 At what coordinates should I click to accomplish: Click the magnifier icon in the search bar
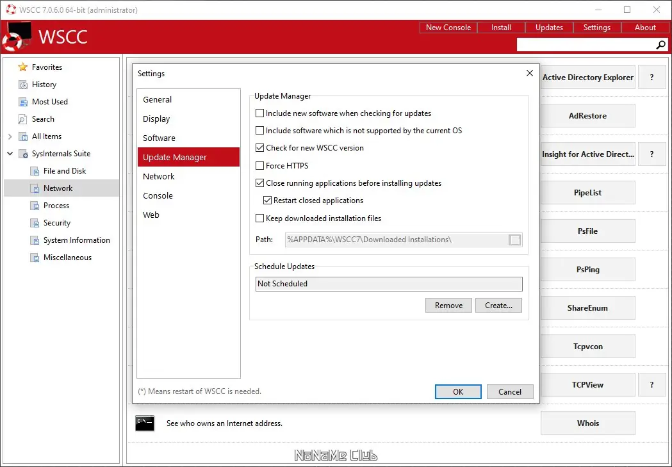click(660, 45)
